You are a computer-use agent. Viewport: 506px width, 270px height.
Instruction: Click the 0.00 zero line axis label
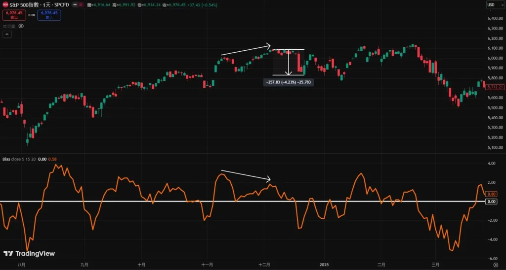click(x=491, y=202)
